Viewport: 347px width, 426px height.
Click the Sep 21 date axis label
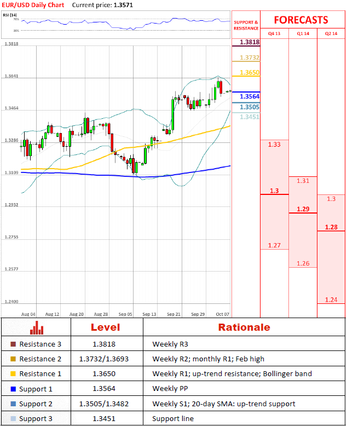[x=173, y=314]
